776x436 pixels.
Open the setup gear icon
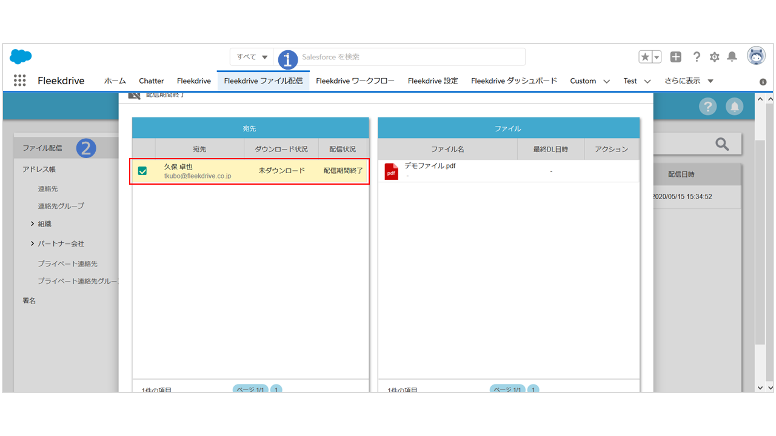(714, 57)
